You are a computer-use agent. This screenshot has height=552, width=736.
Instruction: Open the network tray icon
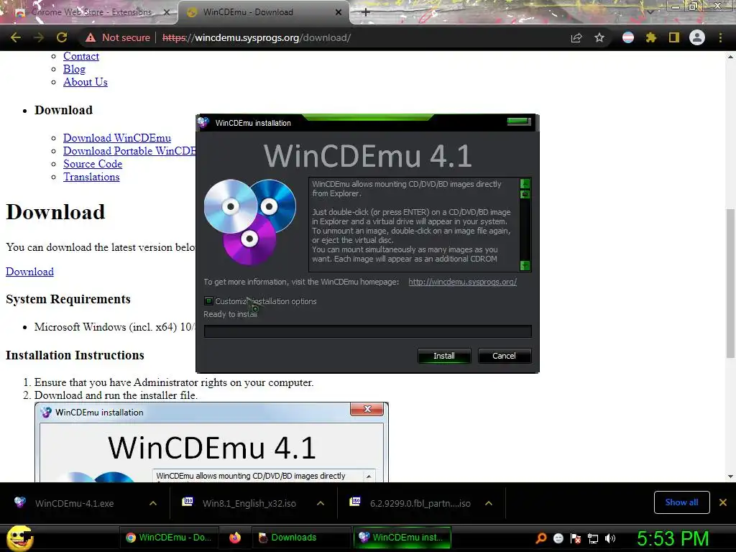(x=593, y=538)
